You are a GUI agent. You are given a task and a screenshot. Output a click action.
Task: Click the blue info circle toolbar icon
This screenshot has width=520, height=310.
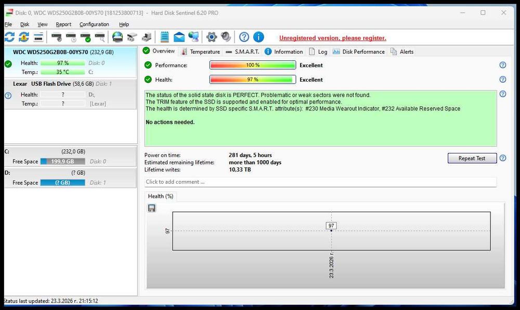tap(258, 37)
